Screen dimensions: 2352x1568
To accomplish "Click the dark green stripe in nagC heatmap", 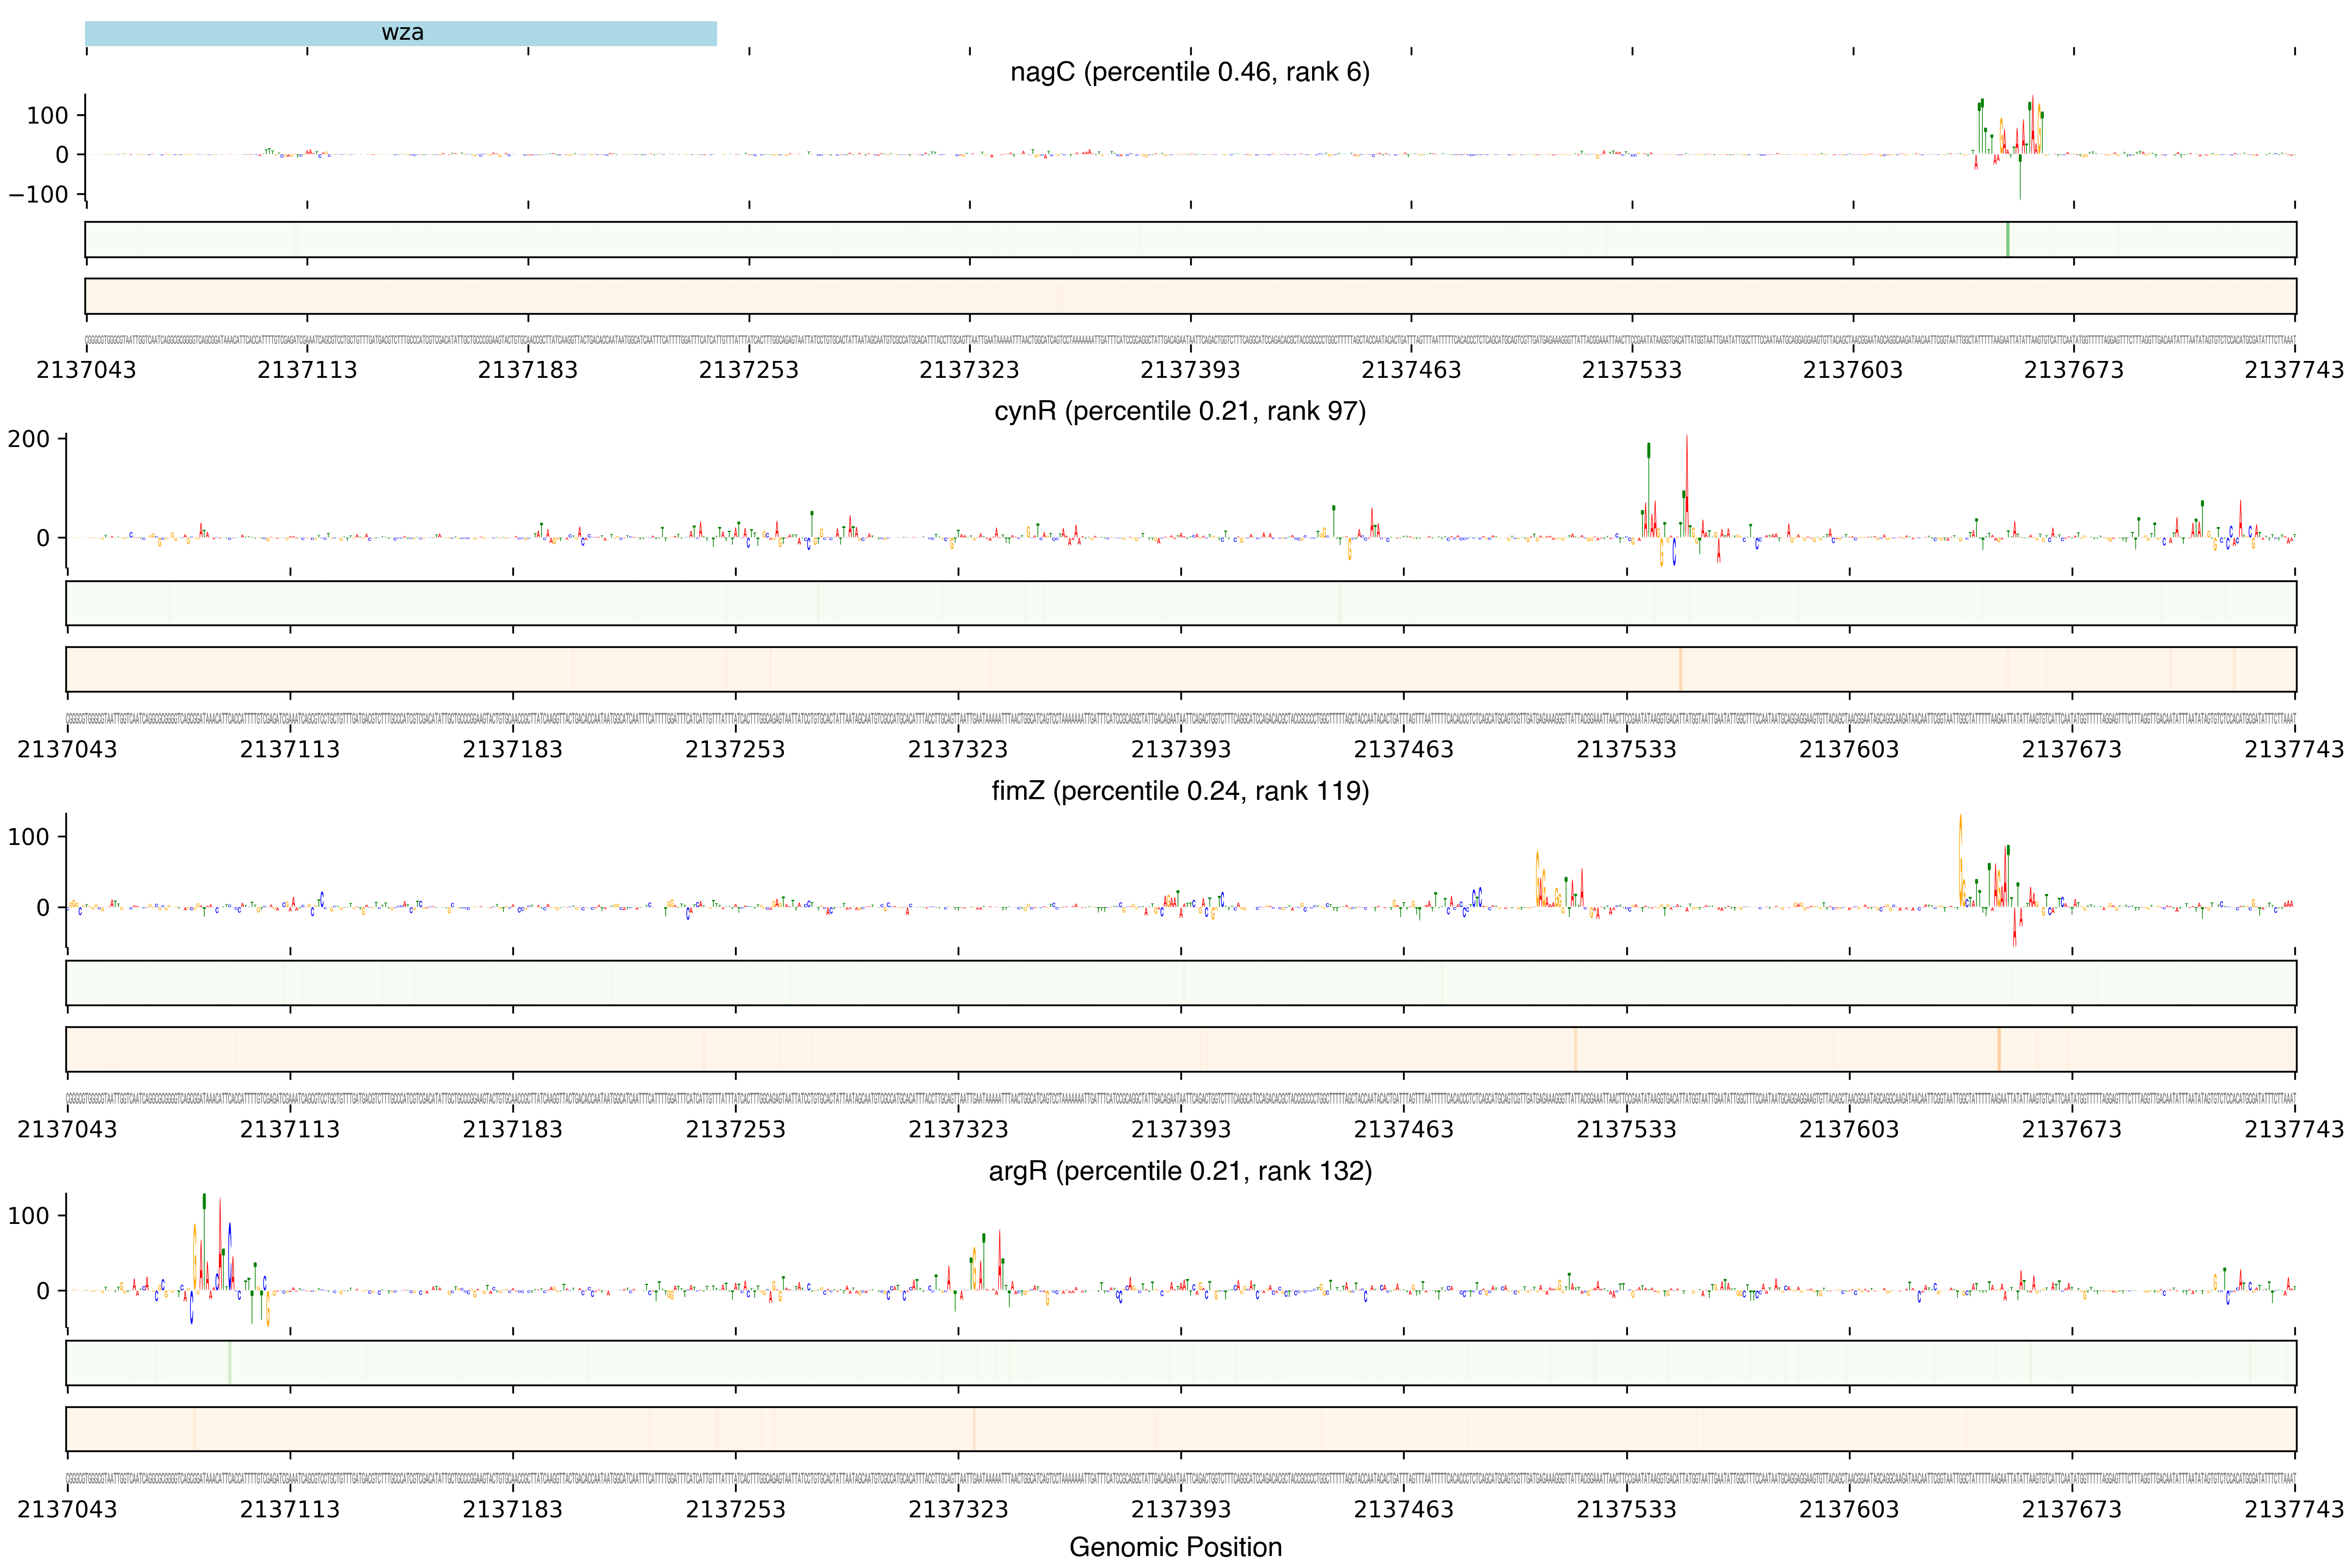I will pyautogui.click(x=2007, y=240).
